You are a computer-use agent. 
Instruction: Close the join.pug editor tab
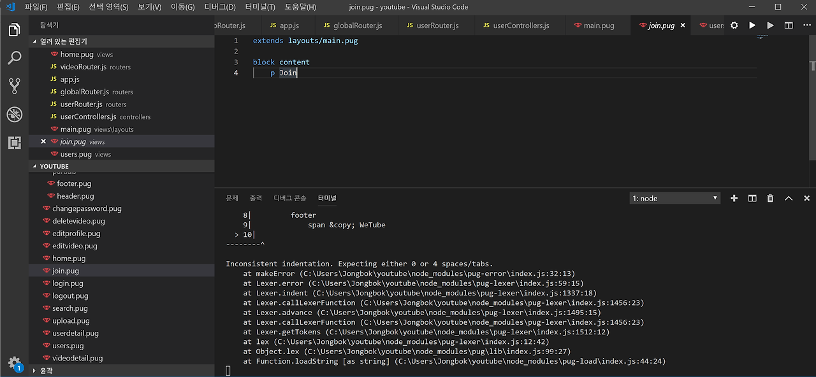point(683,25)
